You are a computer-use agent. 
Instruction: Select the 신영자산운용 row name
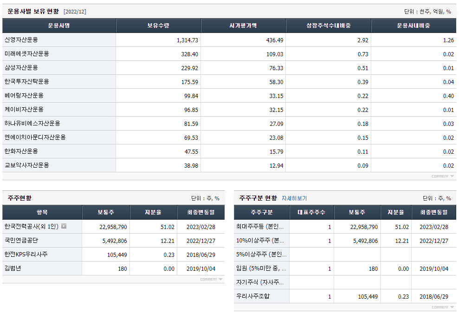pos(21,40)
